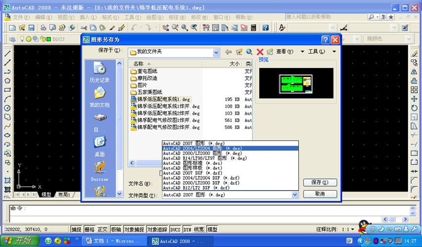
Task: Toggle the 对象追踪 object tracking button
Action: click(157, 229)
